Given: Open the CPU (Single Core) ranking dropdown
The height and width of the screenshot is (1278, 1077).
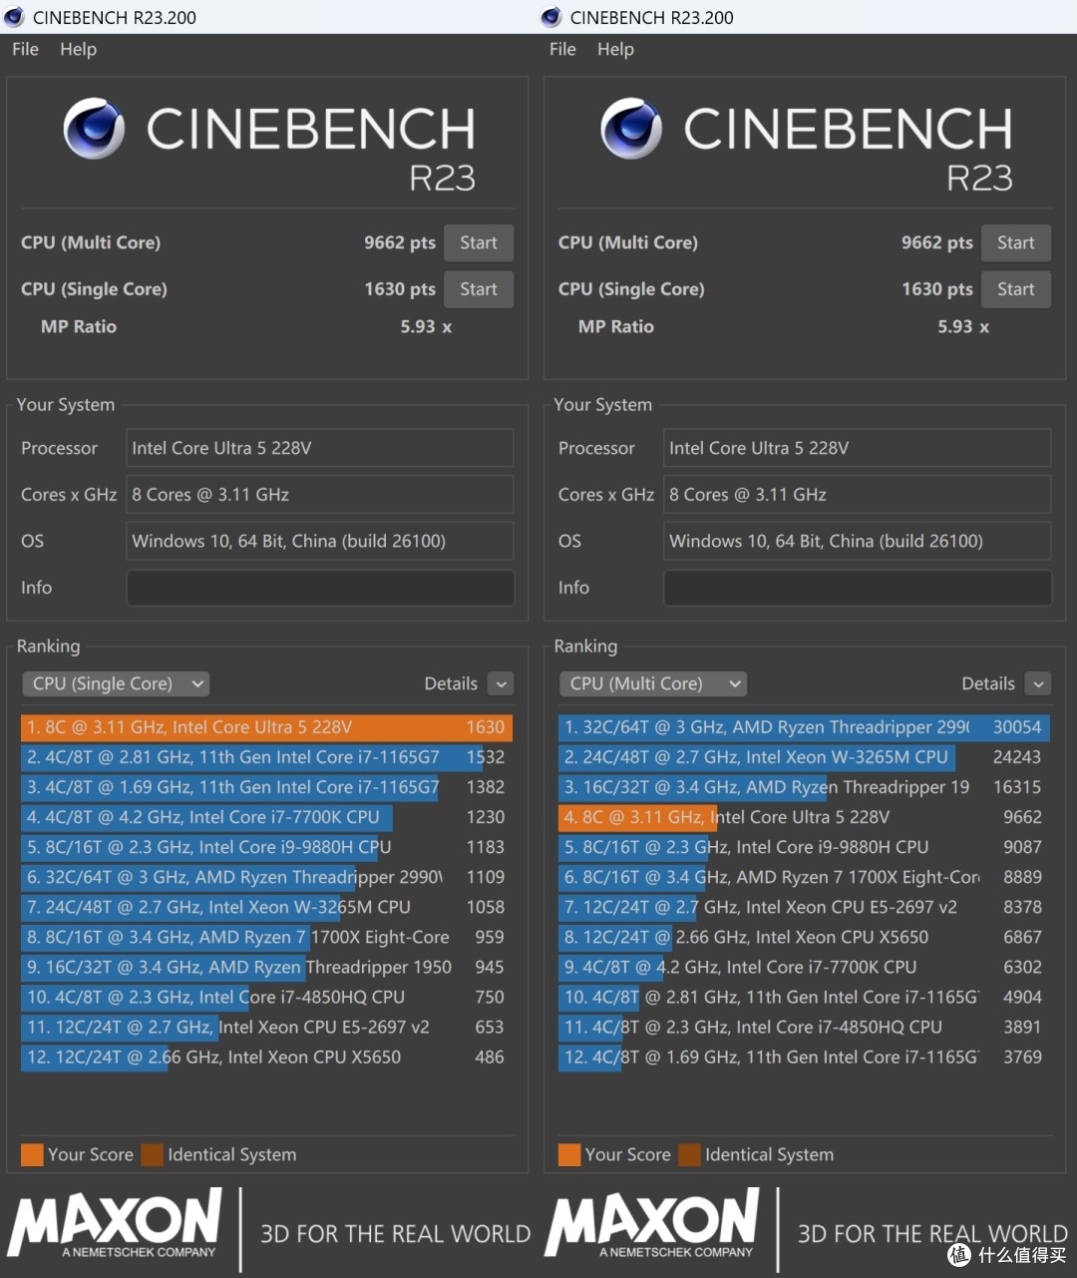Looking at the screenshot, I should [x=116, y=683].
